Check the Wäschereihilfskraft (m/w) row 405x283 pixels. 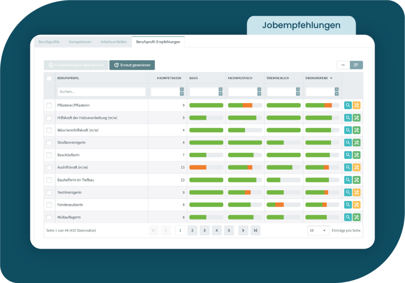click(49, 130)
